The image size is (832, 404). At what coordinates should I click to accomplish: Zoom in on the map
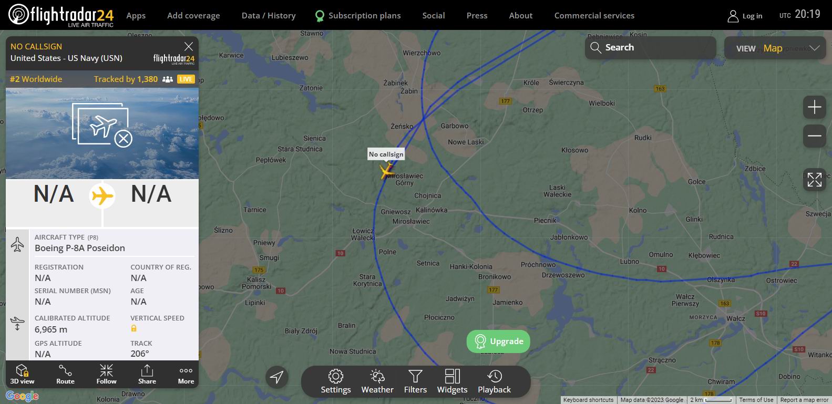coord(814,107)
